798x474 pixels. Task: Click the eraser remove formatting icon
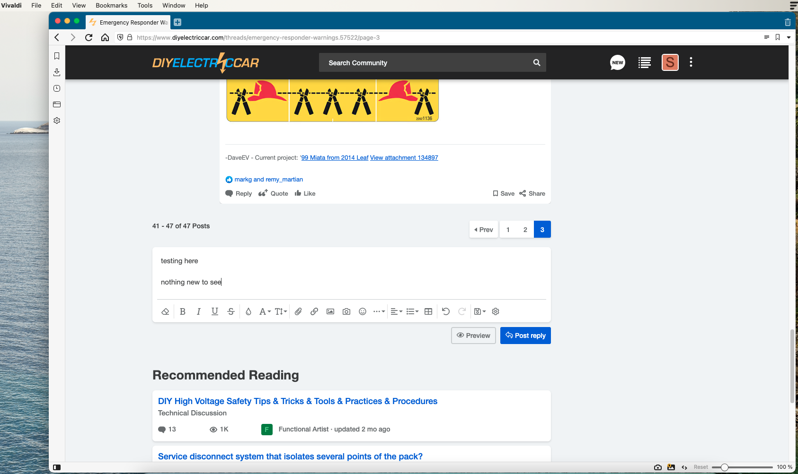(165, 311)
